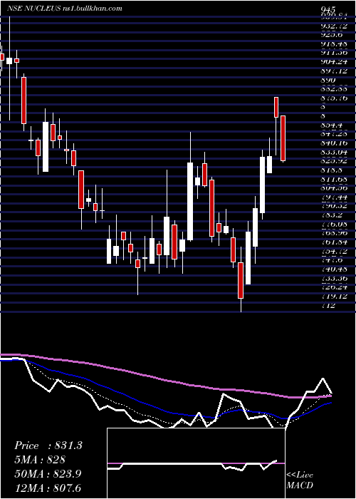The image size is (356, 499).
Task: Click the 712 price axis label
Action: point(328,306)
